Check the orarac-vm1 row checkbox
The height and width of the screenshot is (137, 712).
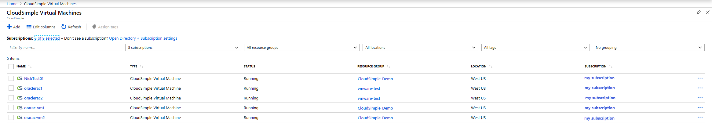click(11, 108)
